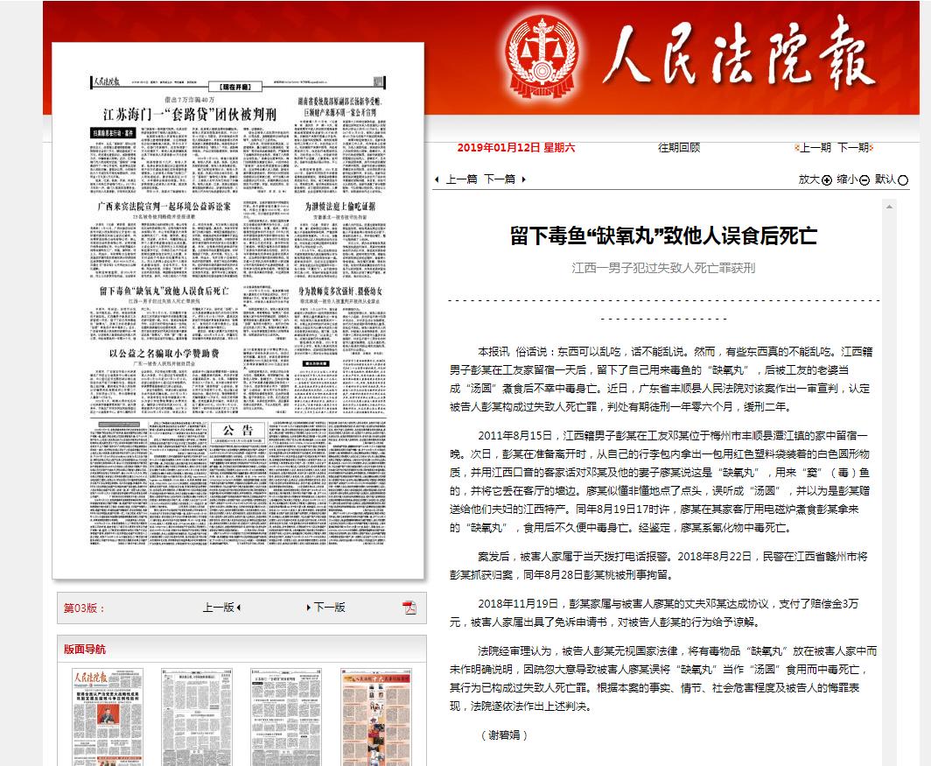Viewport: 931px width, 766px height.
Task: Click the People's Court emblem logo
Action: (542, 58)
